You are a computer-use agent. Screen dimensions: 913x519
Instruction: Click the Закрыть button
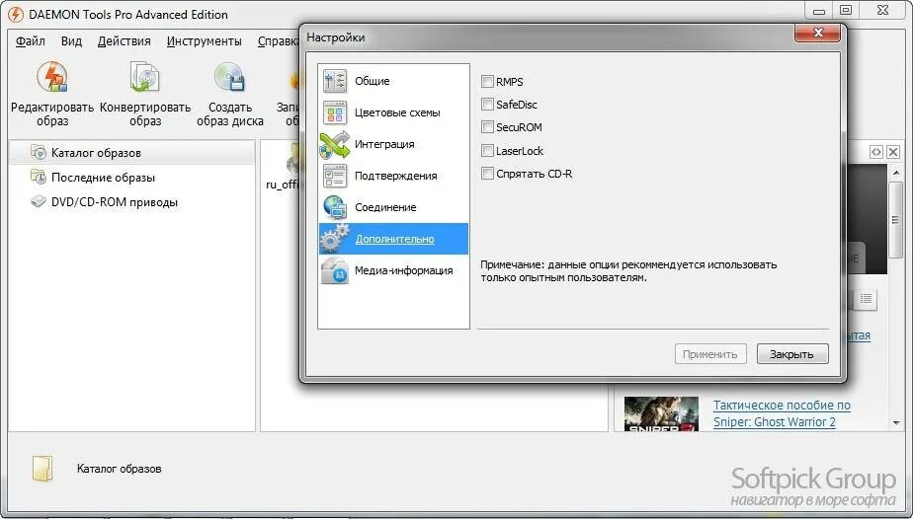(x=791, y=354)
